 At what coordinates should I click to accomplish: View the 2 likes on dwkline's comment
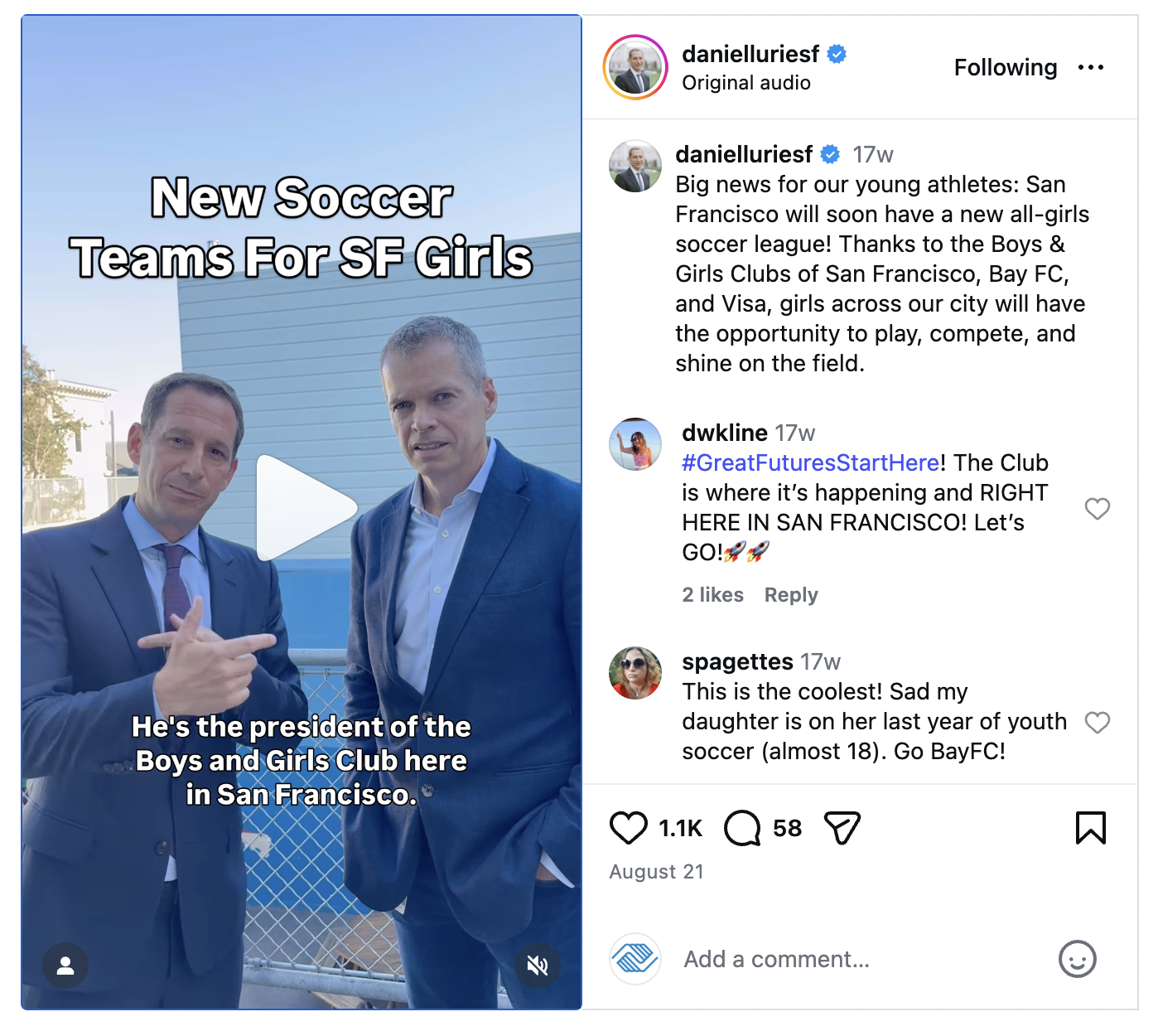tap(712, 595)
